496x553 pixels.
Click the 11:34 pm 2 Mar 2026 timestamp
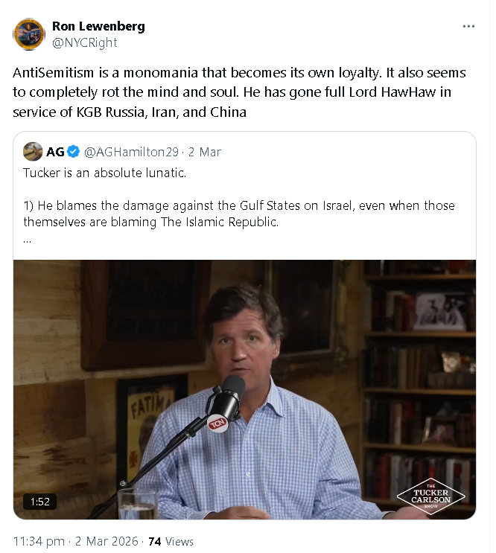pos(75,541)
